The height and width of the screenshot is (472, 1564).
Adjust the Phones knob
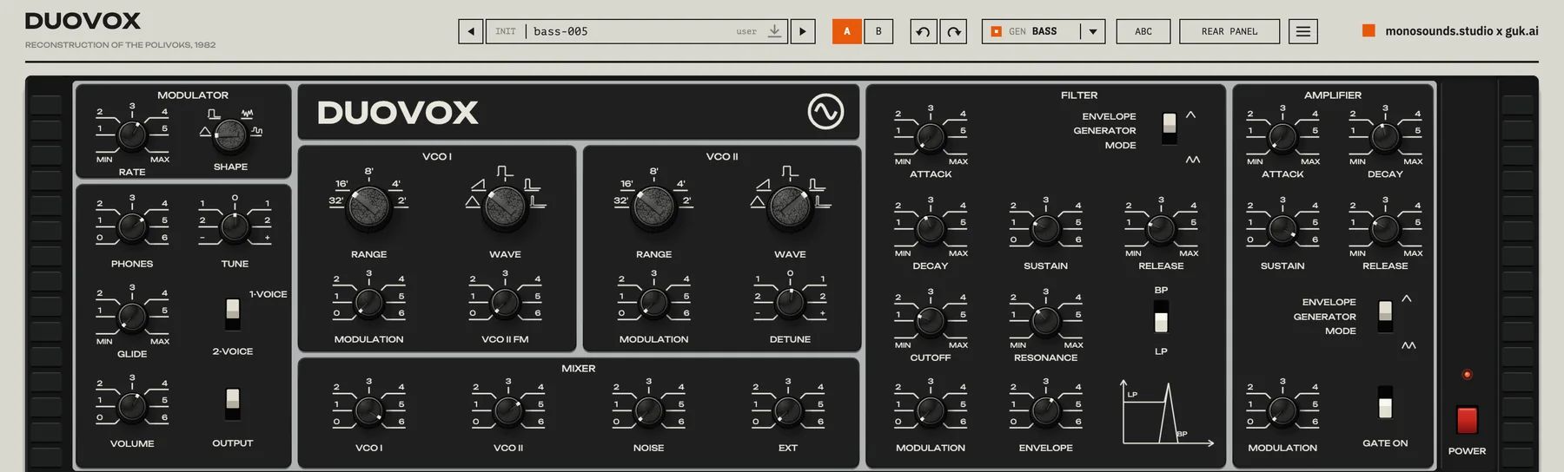tap(132, 227)
